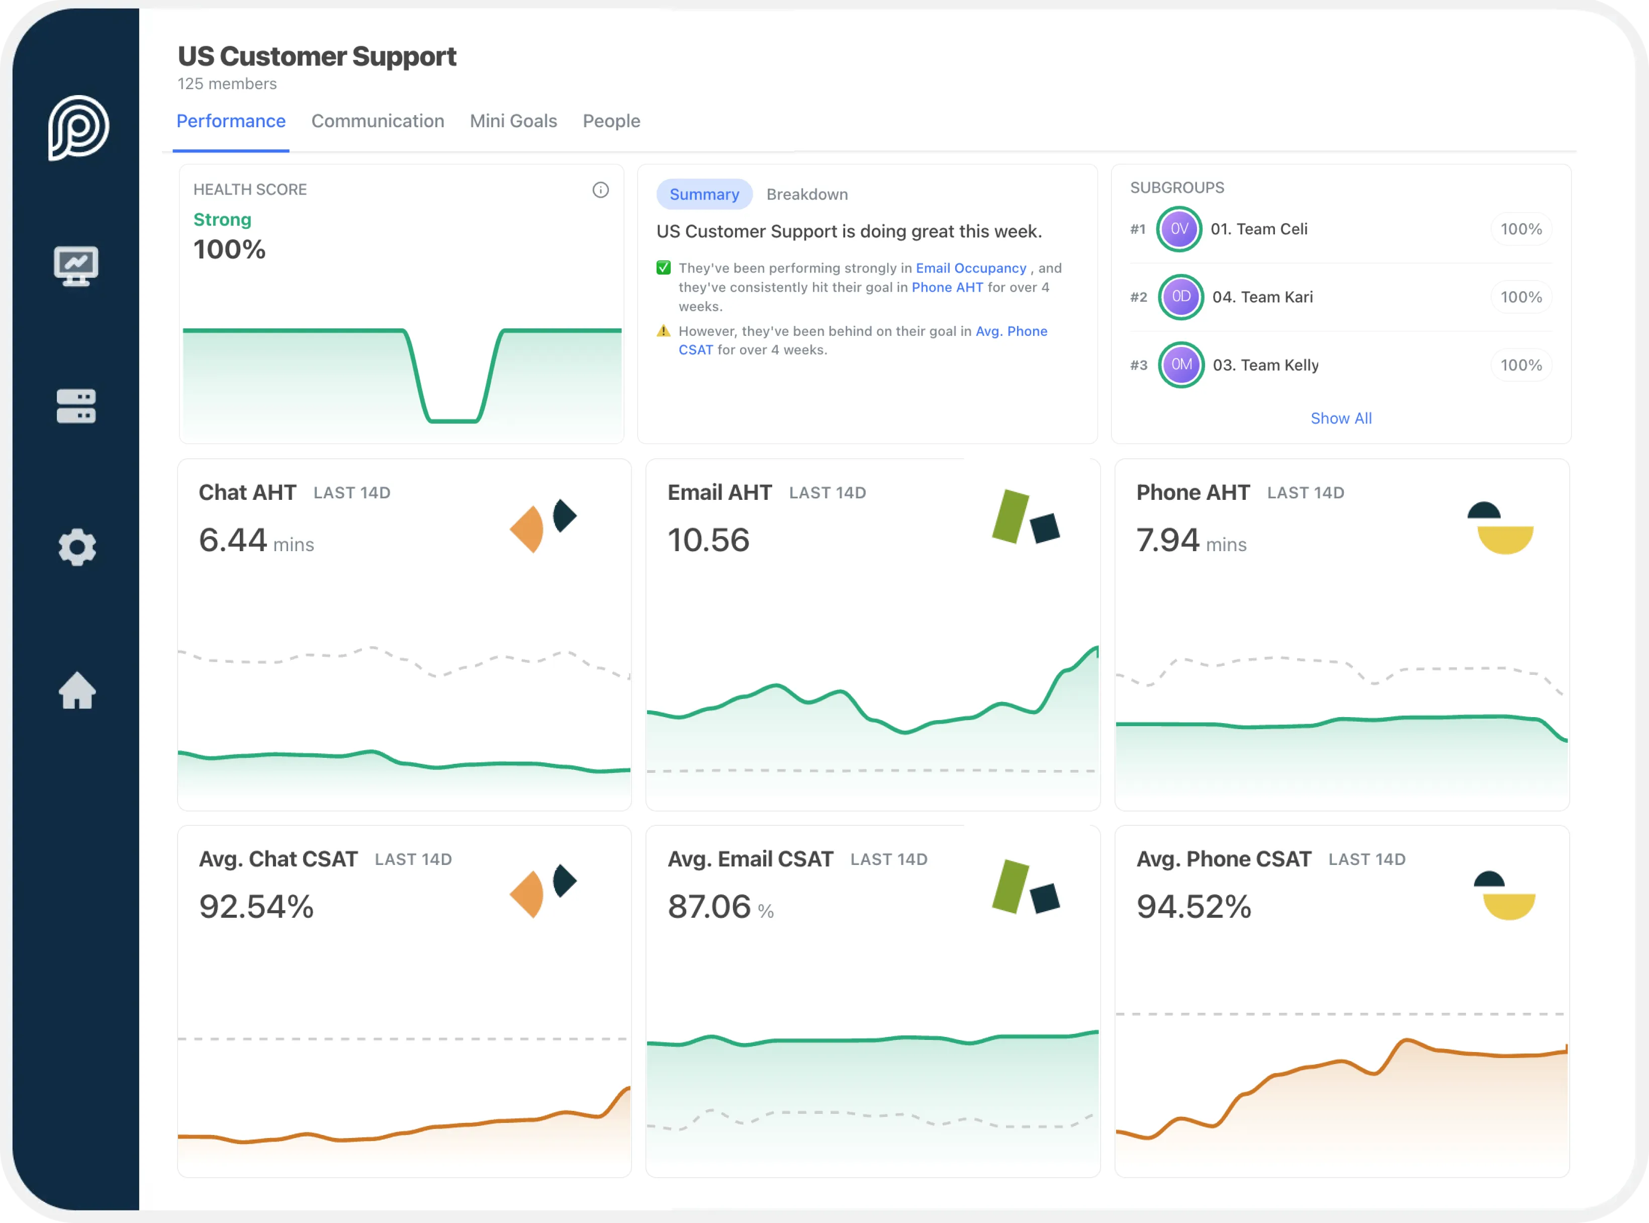Viewport: 1649px width, 1223px height.
Task: Open the server stack sidebar icon
Action: tap(76, 406)
